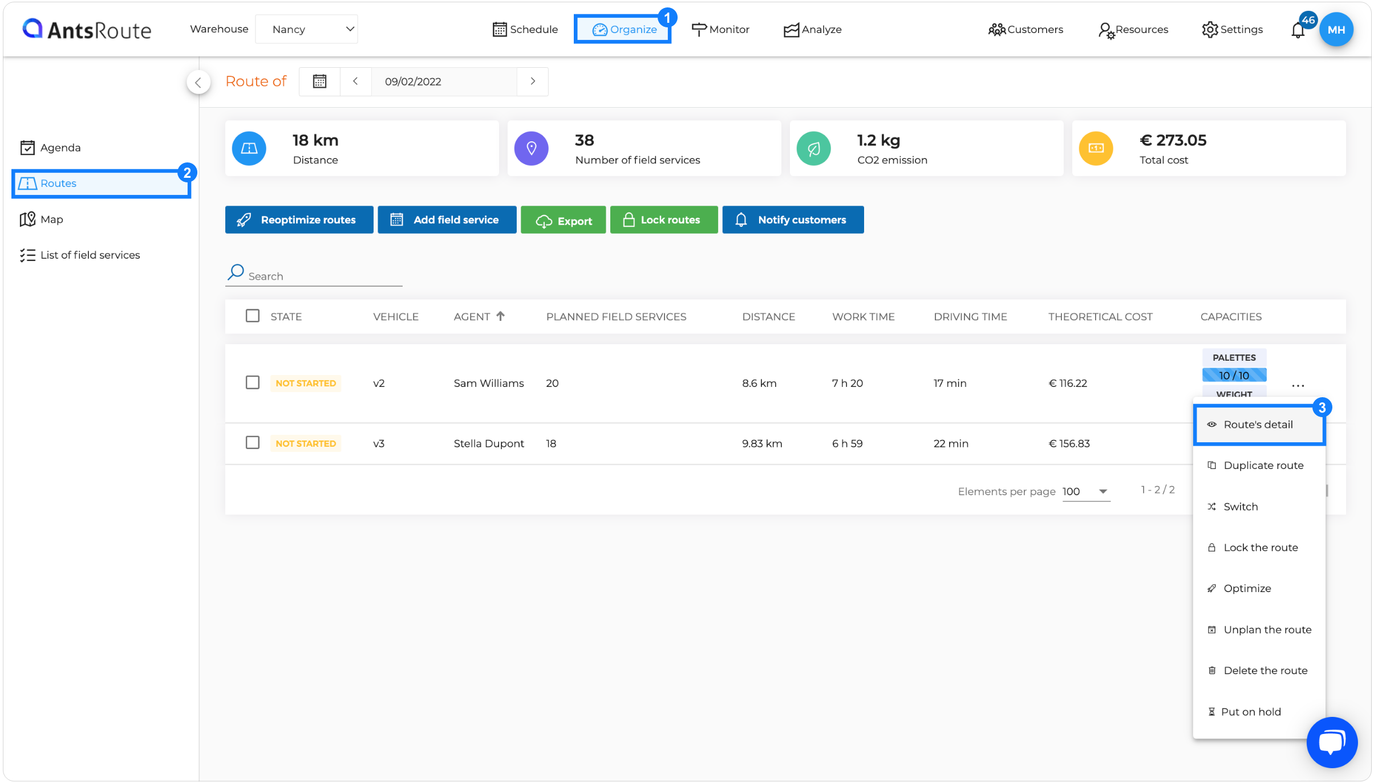1374x783 pixels.
Task: Select Lock the route menu entry
Action: (1259, 548)
